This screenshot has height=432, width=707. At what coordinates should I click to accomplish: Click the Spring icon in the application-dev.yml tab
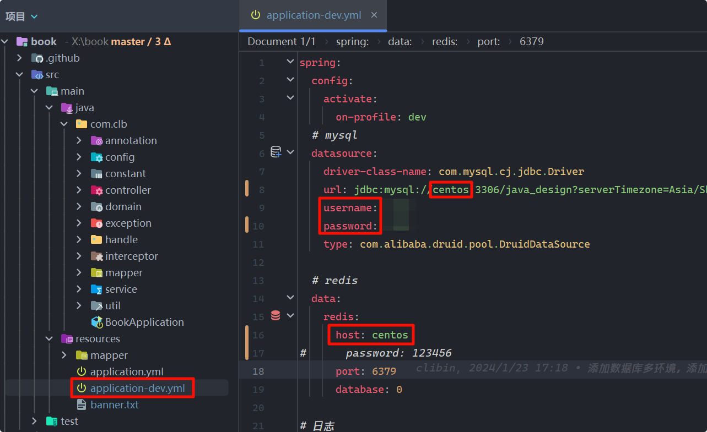[x=255, y=15]
